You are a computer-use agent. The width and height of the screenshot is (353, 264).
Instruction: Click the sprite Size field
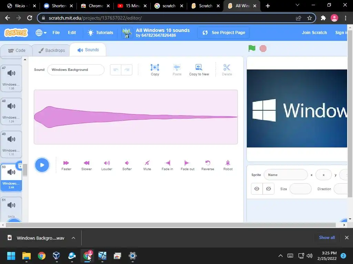click(x=300, y=189)
